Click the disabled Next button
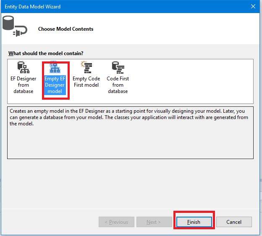Viewport: 262px width, 236px height. click(x=154, y=222)
